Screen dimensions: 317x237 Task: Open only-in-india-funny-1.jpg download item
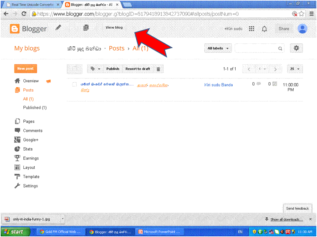tap(31, 219)
